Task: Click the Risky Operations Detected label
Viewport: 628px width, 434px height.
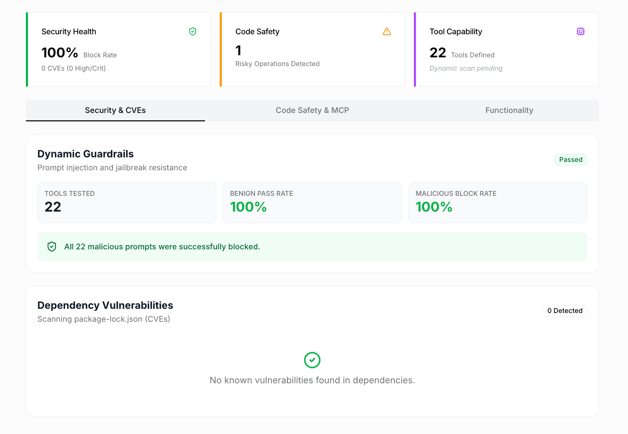Action: (x=277, y=64)
